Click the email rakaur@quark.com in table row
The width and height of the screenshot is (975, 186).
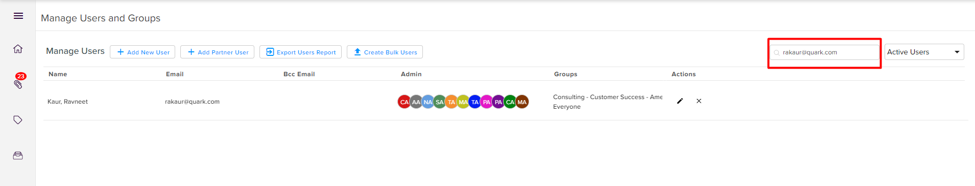pyautogui.click(x=192, y=102)
